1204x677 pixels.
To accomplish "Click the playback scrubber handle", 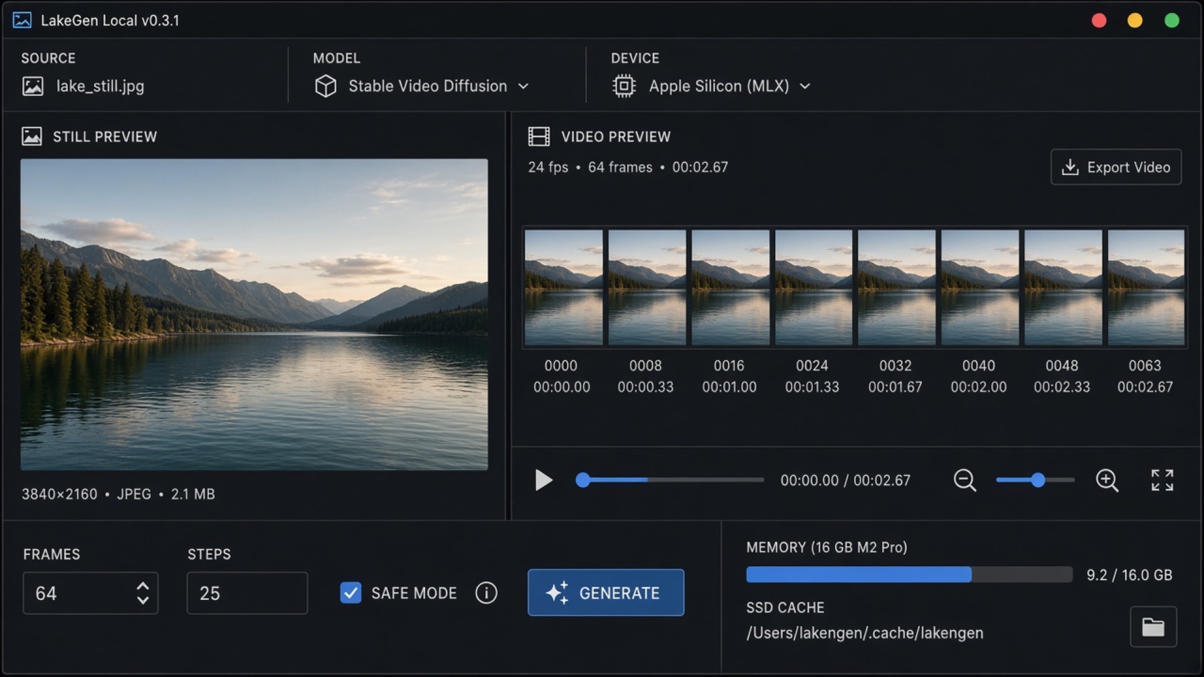I will [x=583, y=480].
